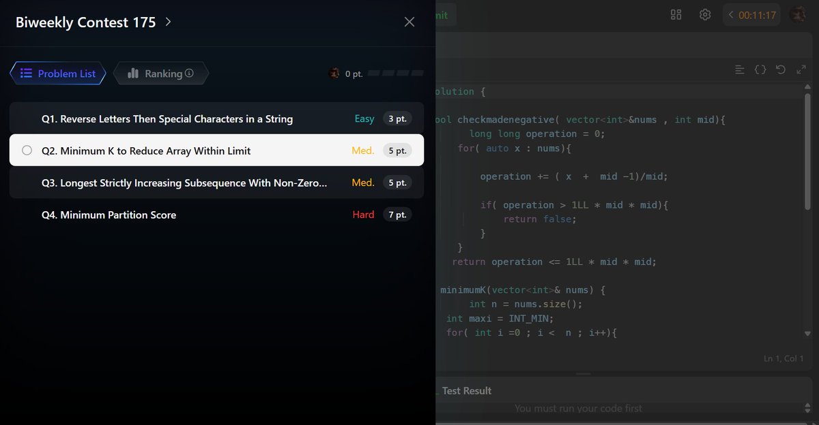Screen dimensions: 819x425
Task: Click the partially hidden Submit button
Action: pos(446,14)
